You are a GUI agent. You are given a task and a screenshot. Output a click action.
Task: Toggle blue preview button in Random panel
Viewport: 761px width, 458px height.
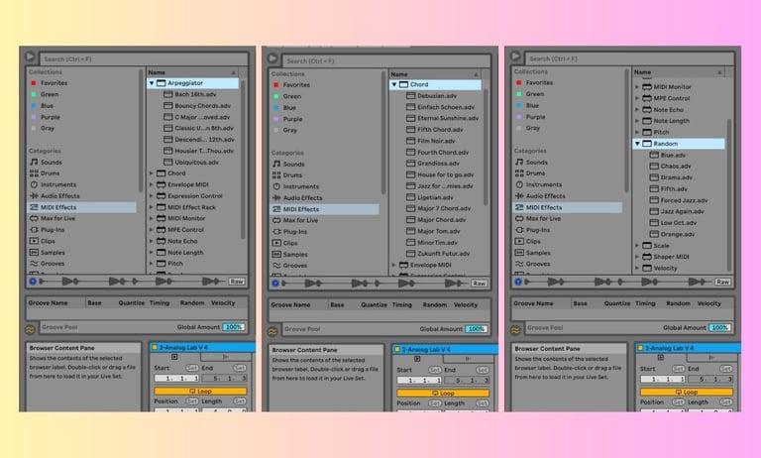pos(518,282)
